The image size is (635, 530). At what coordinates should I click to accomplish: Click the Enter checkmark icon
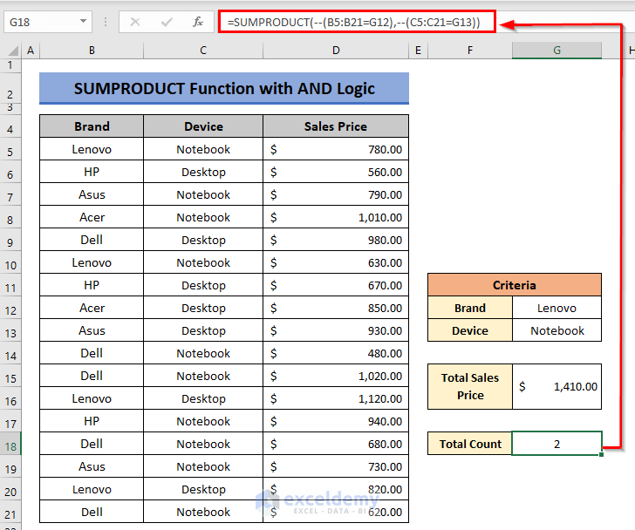(x=167, y=22)
